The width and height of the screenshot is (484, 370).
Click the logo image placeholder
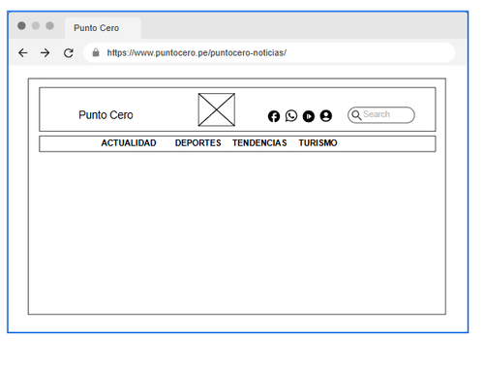coord(217,109)
